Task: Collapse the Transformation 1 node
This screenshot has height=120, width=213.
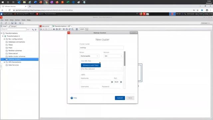Action: [x=3, y=36]
